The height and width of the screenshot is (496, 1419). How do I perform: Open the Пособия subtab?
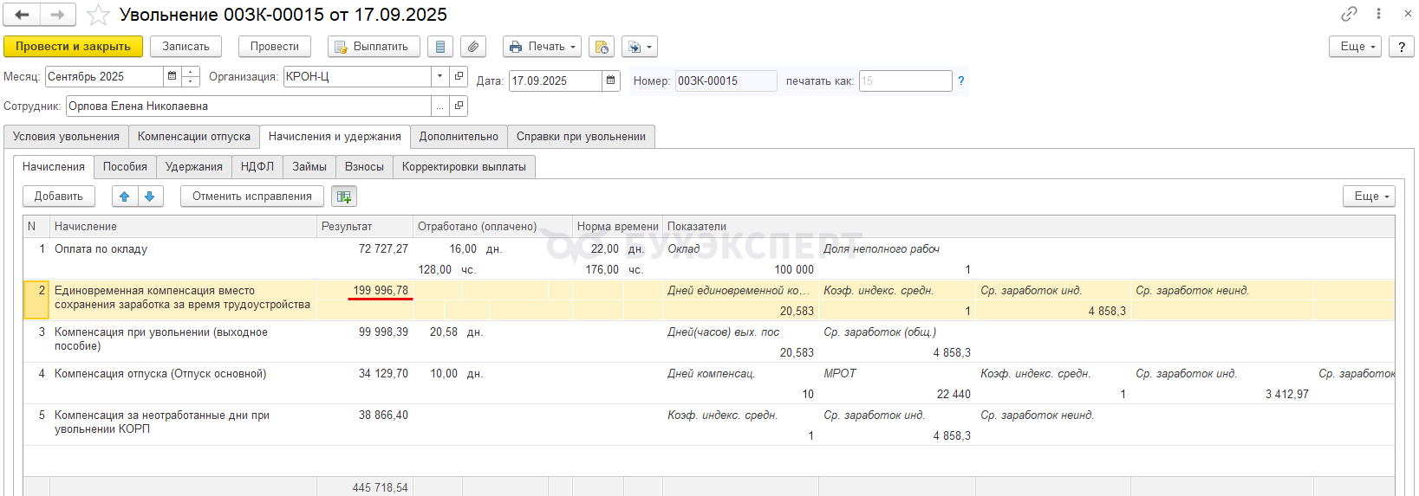[125, 167]
